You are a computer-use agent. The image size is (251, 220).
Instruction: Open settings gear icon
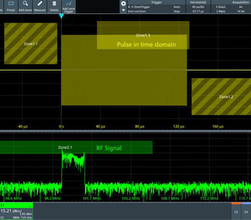click(123, 3)
